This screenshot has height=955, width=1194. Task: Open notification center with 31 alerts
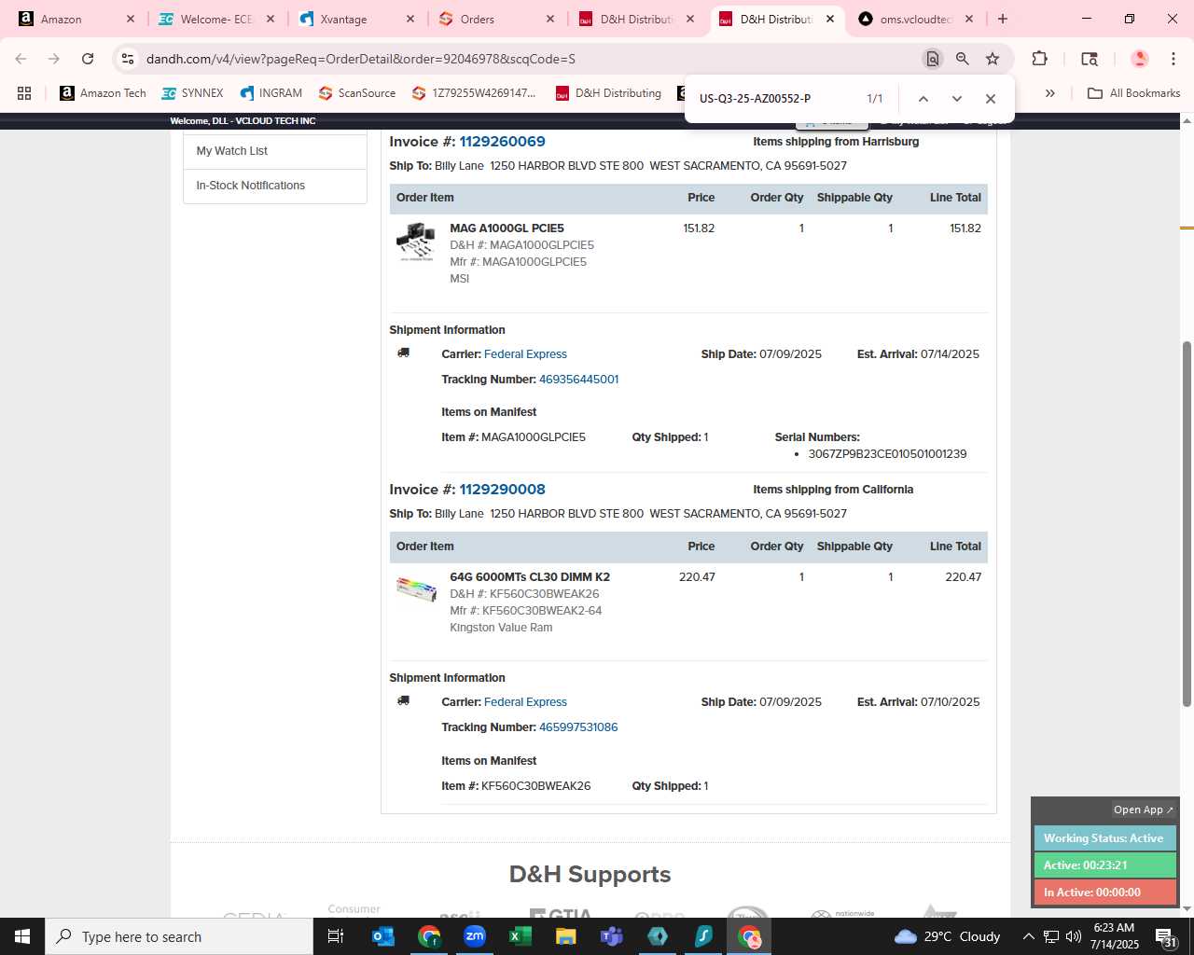[x=1166, y=937]
